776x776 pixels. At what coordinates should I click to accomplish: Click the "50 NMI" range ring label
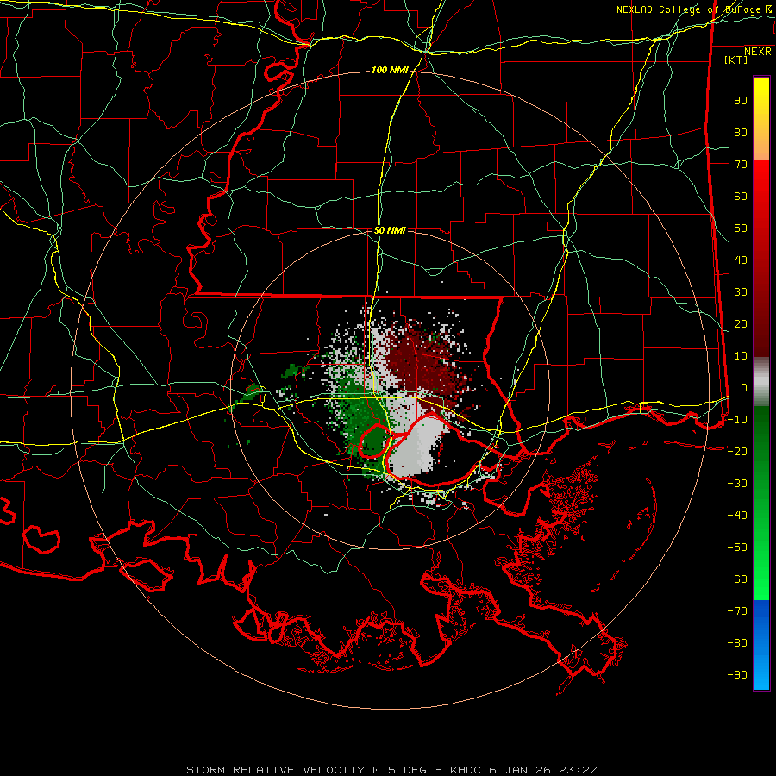click(x=390, y=230)
